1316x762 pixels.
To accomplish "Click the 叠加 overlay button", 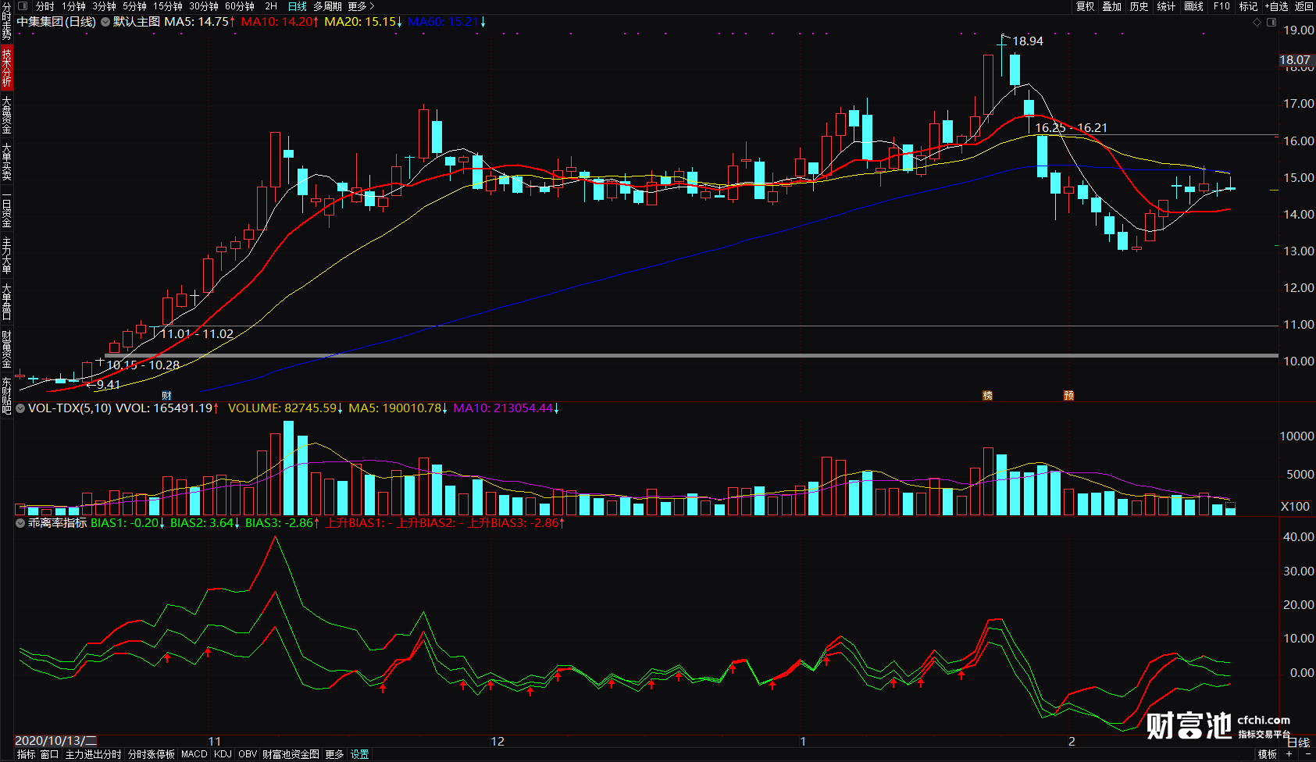I will (x=1112, y=6).
